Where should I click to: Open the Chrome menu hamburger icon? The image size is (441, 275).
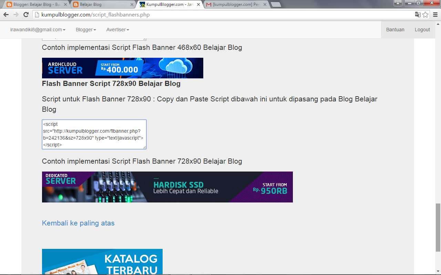(x=435, y=15)
